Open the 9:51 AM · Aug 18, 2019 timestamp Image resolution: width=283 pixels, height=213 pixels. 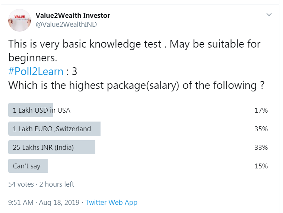coord(44,203)
